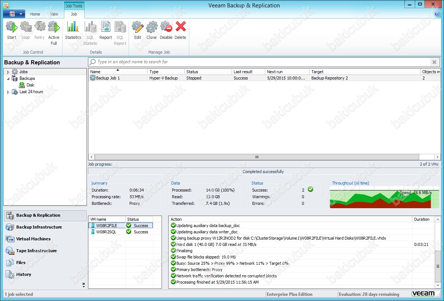Open the Backup Infrastructure view
The width and height of the screenshot is (444, 301).
(x=45, y=227)
